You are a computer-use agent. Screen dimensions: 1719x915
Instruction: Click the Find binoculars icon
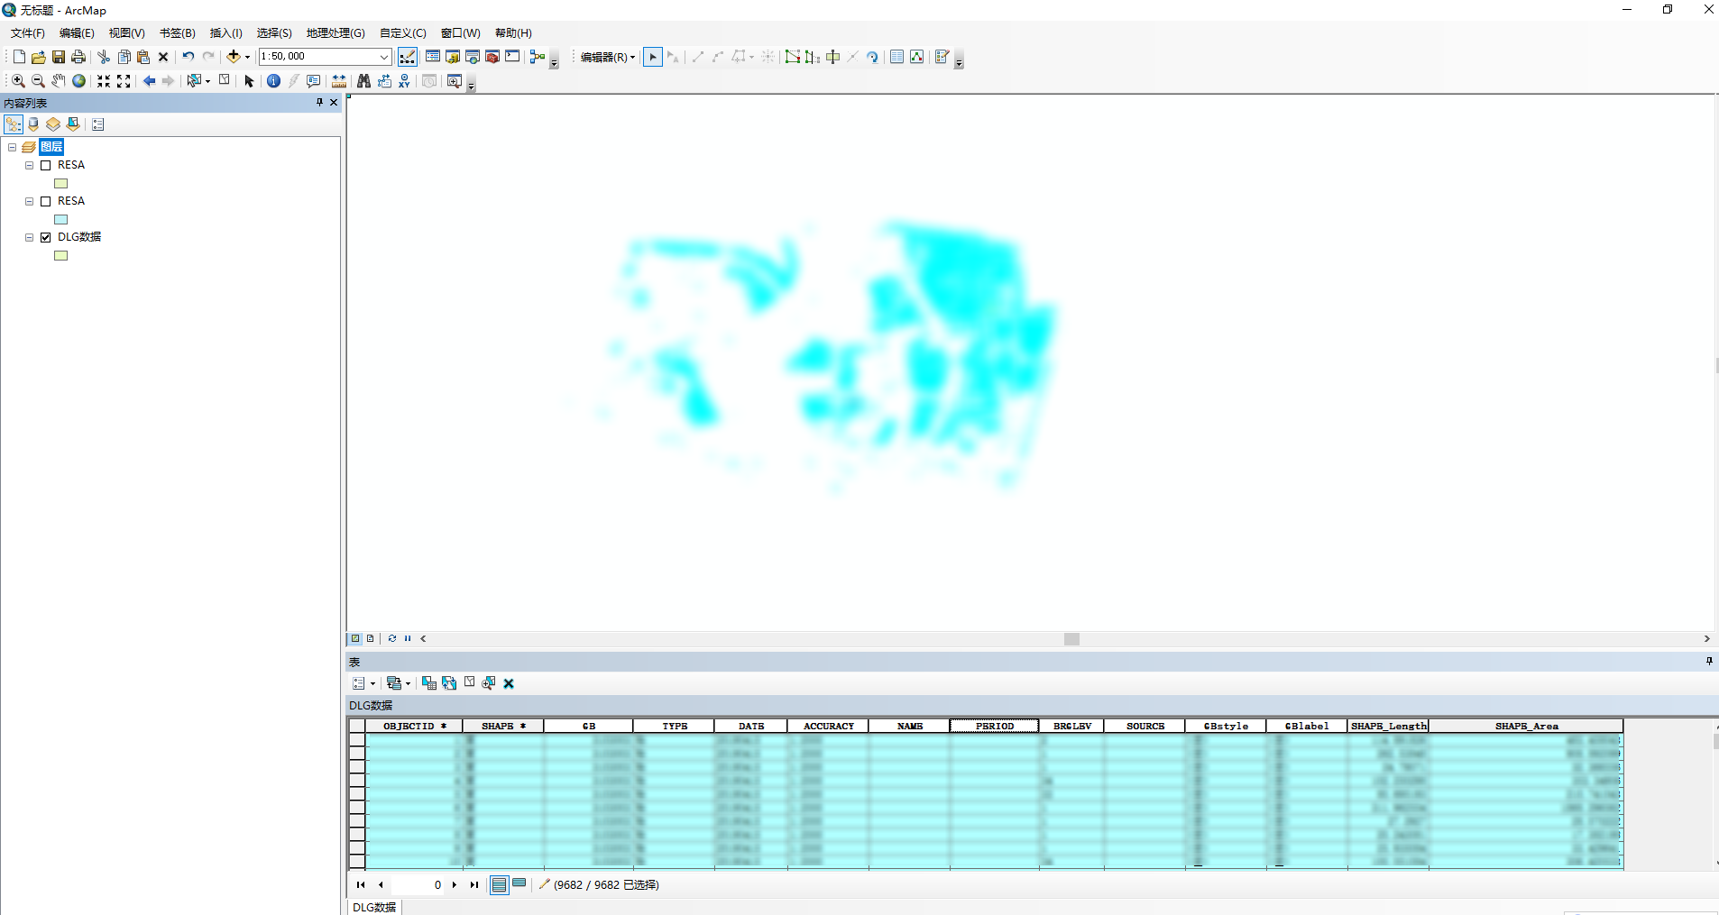(363, 81)
